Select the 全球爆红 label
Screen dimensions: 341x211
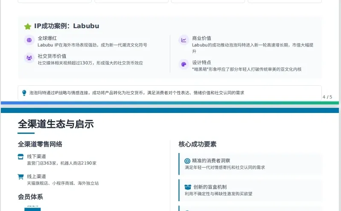point(47,38)
